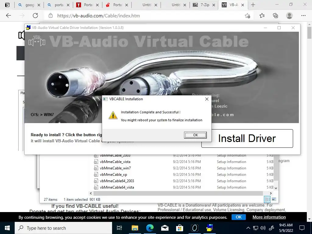This screenshot has height=234, width=312.
Task: Open the browser profile menu
Action: click(x=289, y=16)
